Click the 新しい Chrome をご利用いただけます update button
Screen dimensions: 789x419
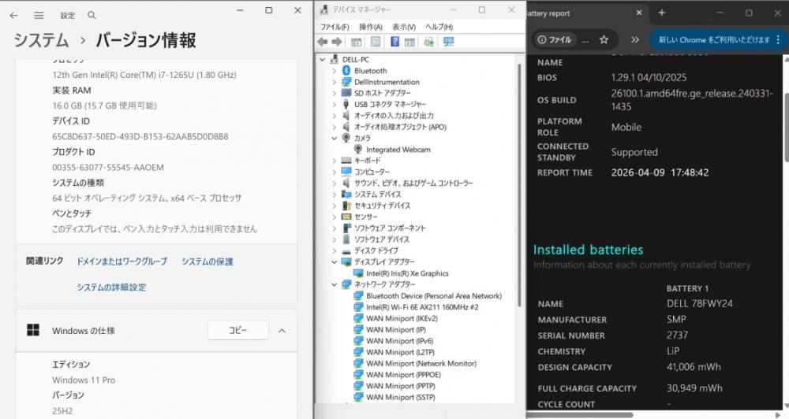point(714,39)
